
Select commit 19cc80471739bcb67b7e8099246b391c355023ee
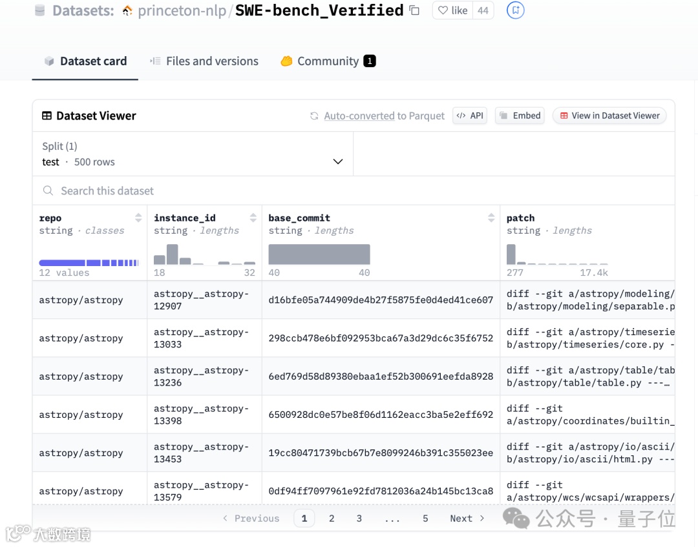coord(381,453)
